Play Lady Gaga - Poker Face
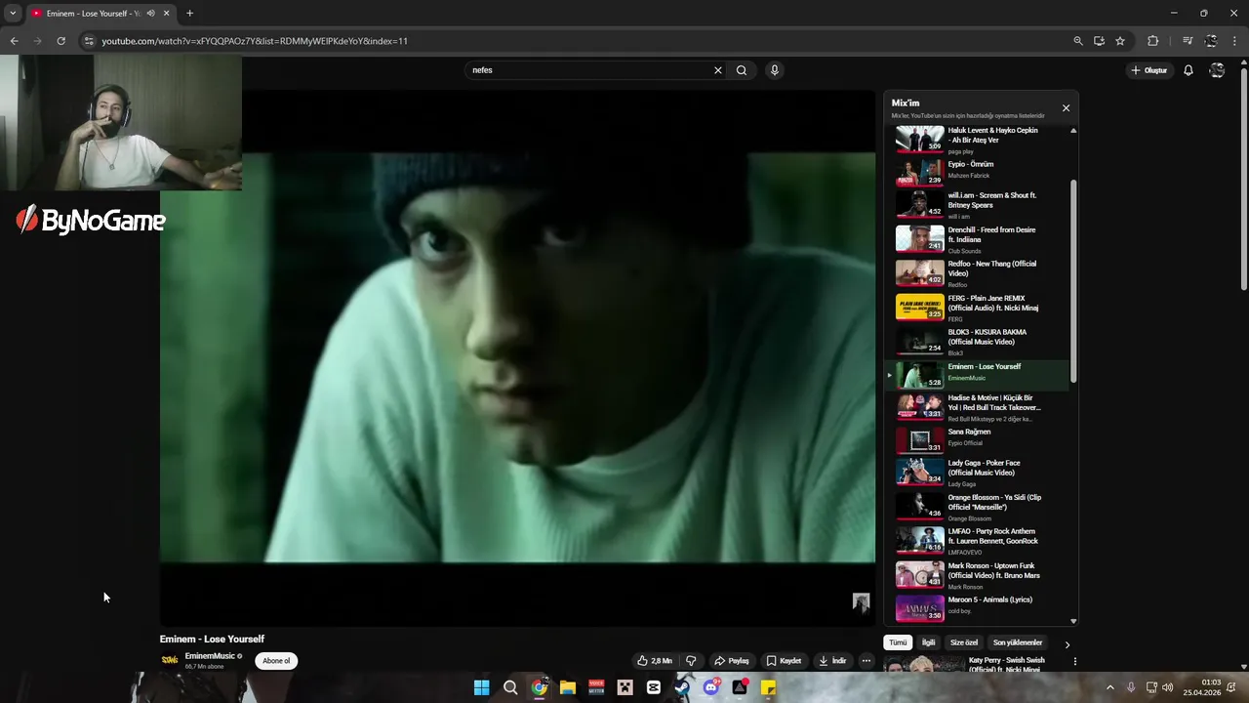Image resolution: width=1249 pixels, height=703 pixels. tap(977, 473)
